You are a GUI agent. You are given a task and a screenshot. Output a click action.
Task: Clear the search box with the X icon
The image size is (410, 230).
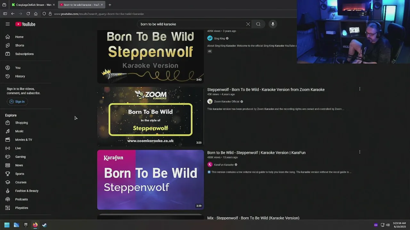248,24
